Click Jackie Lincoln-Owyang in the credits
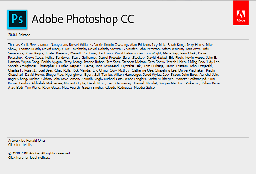Screen dimensions: 256x174 (x=113, y=44)
